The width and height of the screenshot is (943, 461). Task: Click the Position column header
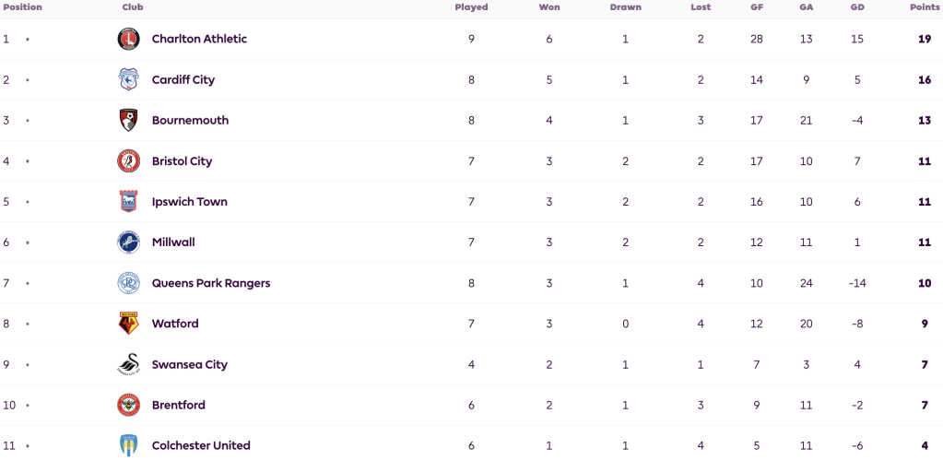pyautogui.click(x=23, y=7)
